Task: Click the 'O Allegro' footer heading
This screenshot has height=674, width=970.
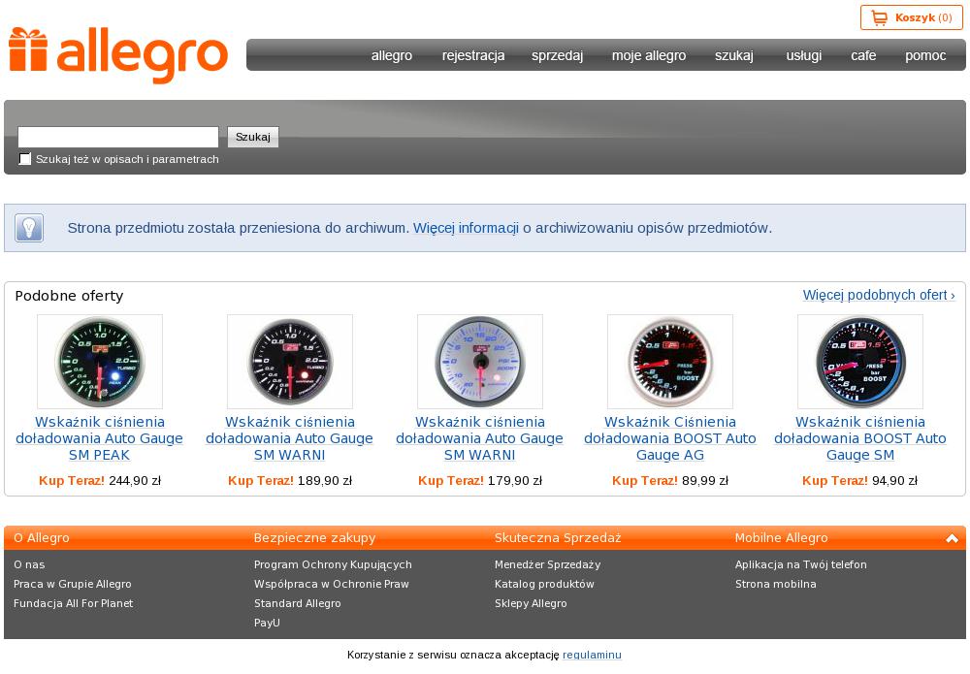Action: (42, 538)
